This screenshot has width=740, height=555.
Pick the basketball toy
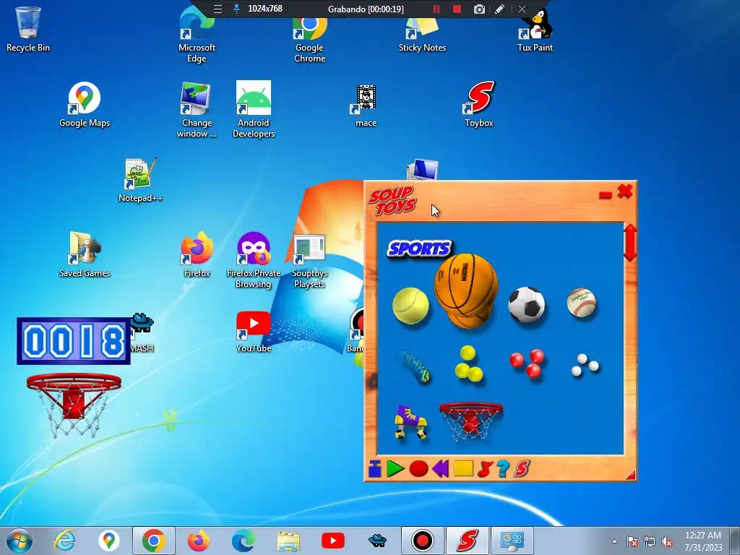[x=466, y=291]
